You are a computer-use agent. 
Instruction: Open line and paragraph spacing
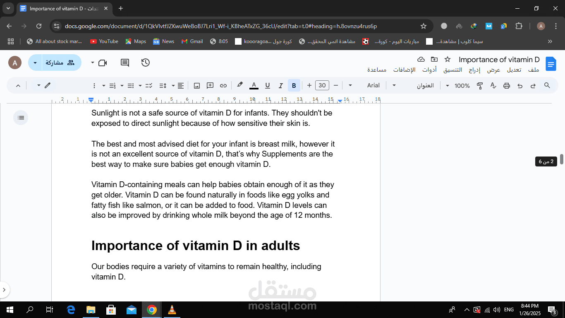(x=163, y=86)
